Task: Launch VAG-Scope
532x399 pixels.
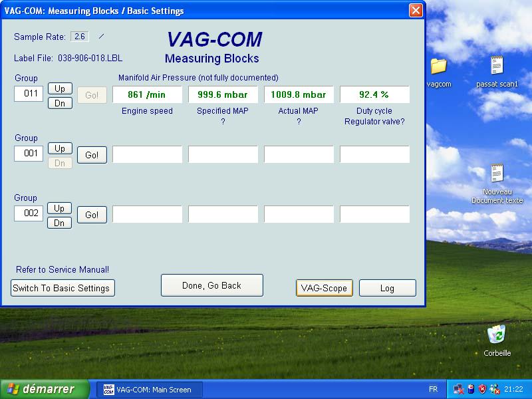Action: click(x=325, y=288)
